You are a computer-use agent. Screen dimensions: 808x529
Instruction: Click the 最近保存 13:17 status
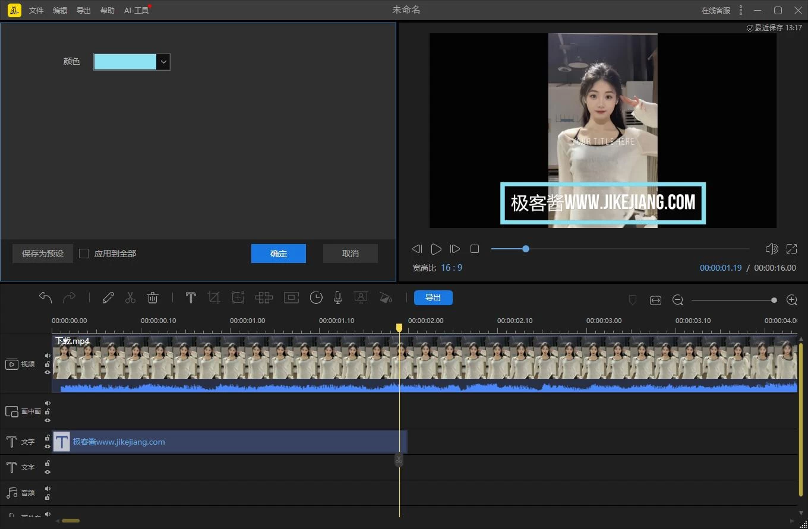pyautogui.click(x=775, y=28)
